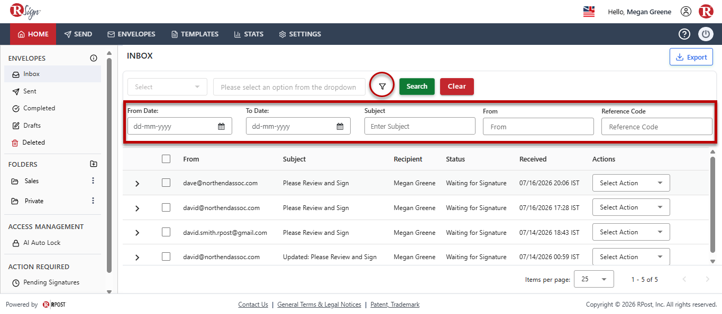The height and width of the screenshot is (314, 722).
Task: Click the Envelopes info icon
Action: (94, 58)
